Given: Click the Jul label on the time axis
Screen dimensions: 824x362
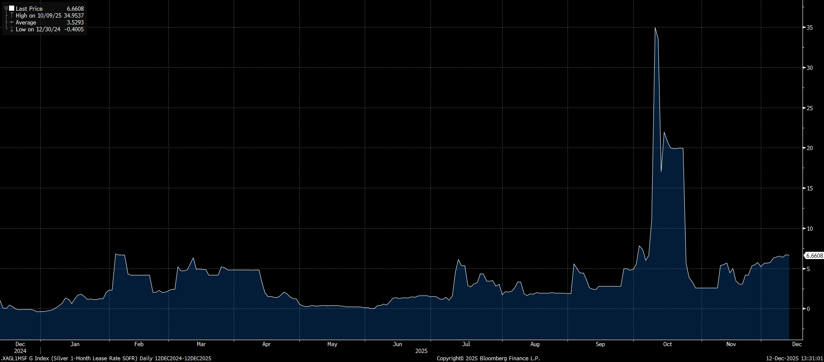Looking at the screenshot, I should 466,344.
